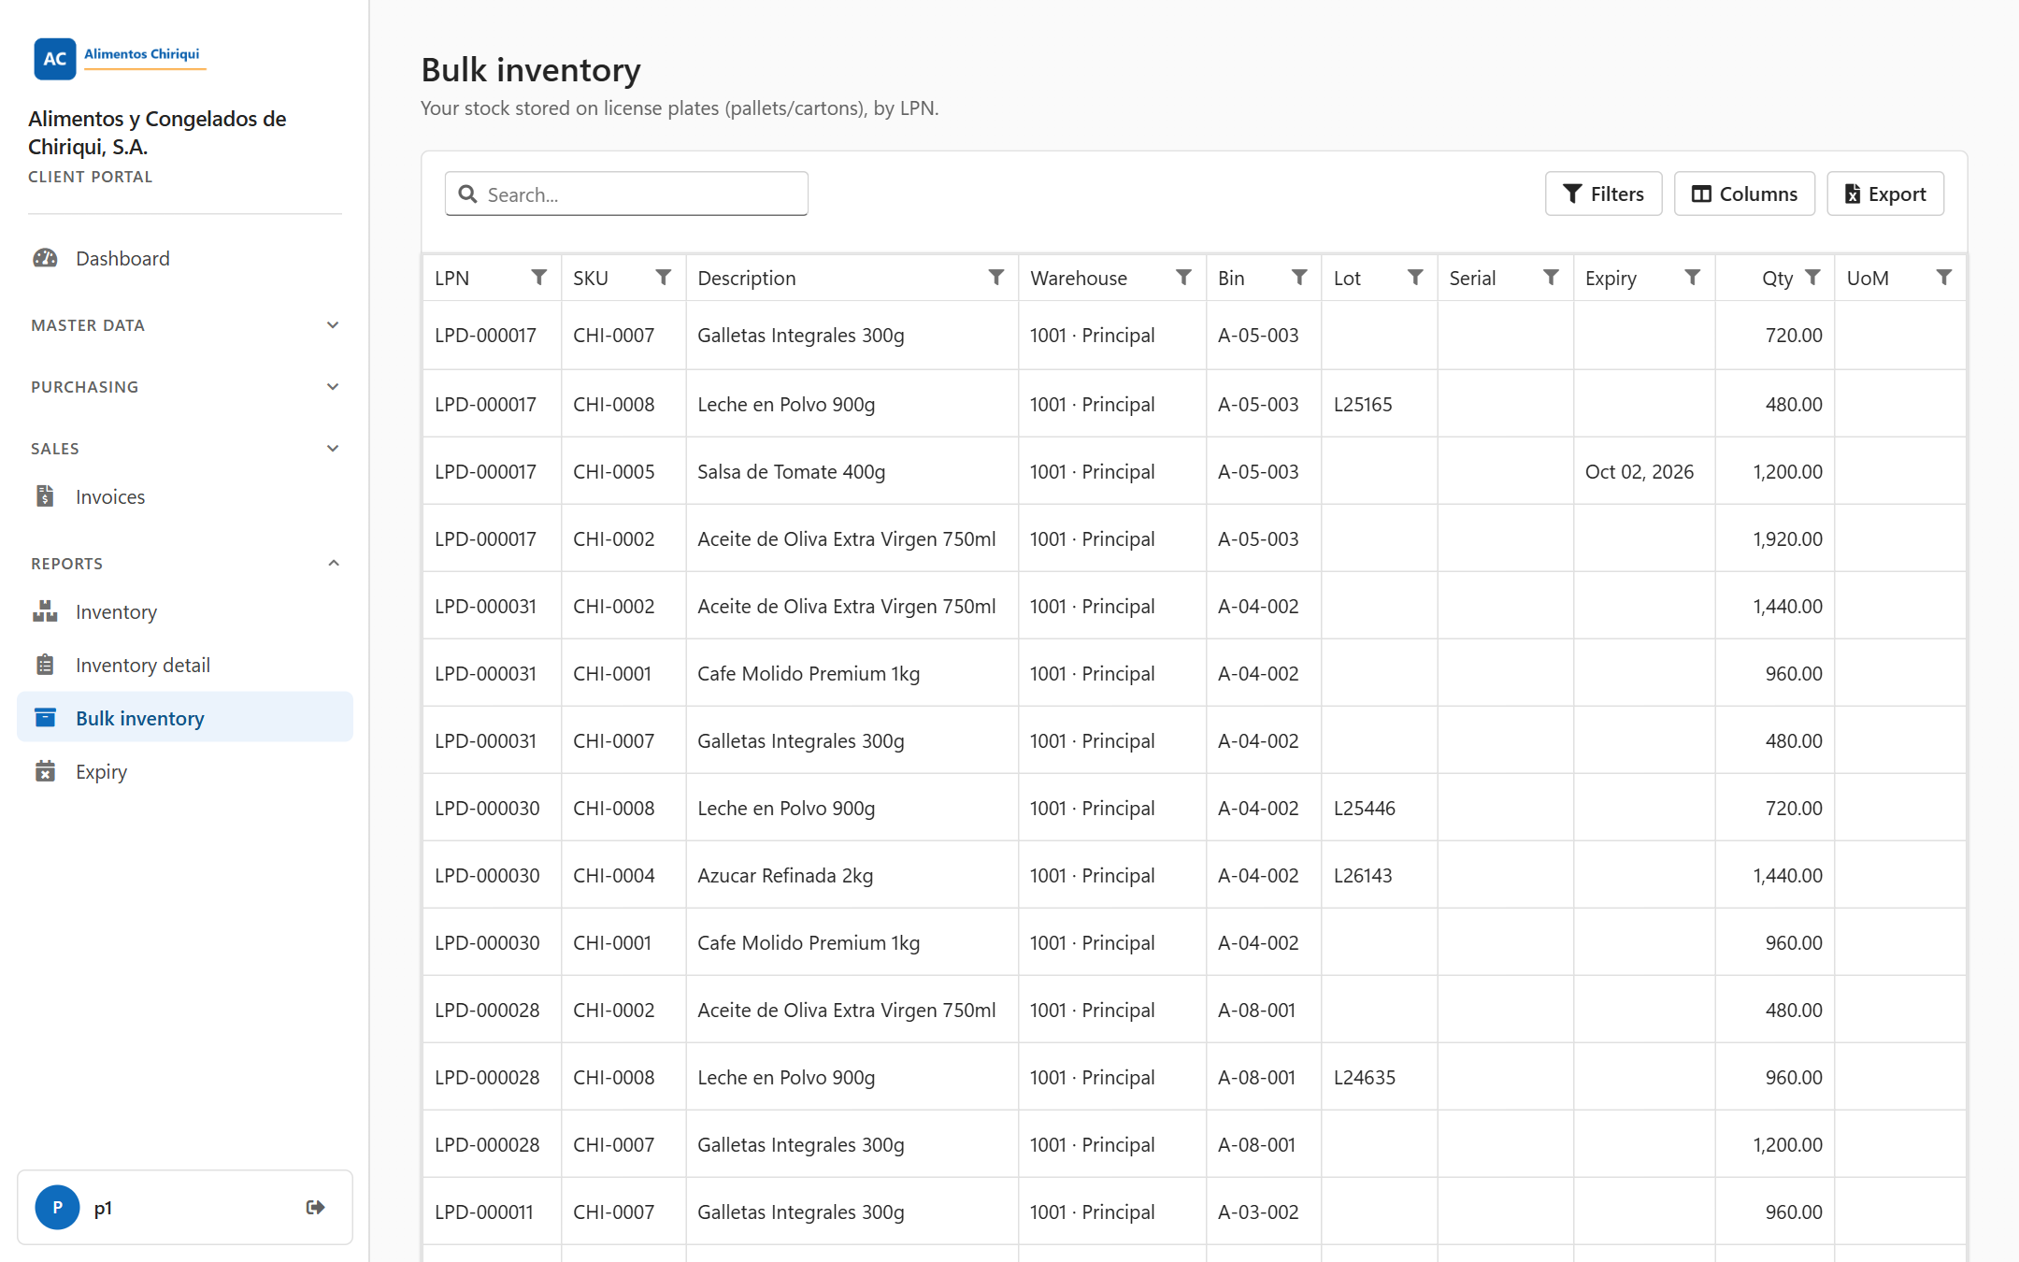
Task: Click bin A-03-002
Action: pos(1258,1212)
